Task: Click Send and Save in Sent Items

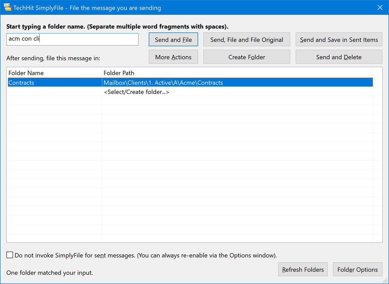Action: coord(339,39)
